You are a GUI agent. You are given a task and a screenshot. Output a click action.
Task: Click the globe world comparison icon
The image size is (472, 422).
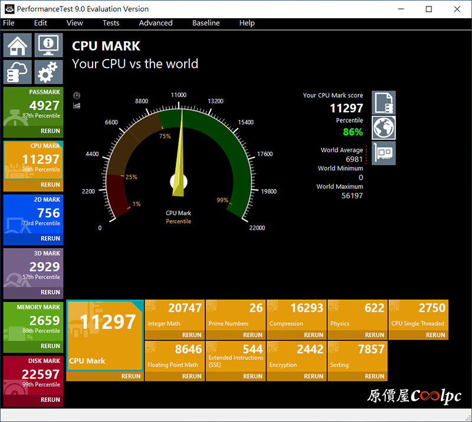click(383, 127)
